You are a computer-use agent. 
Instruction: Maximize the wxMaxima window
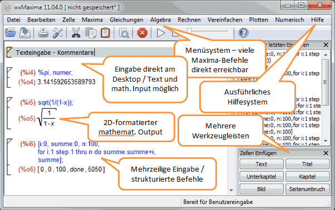coord(301,5)
